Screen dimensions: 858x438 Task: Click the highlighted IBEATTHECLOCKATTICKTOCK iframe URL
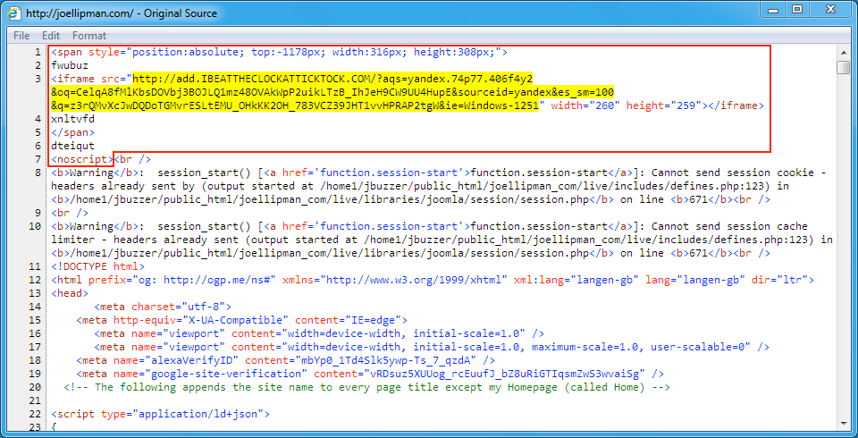(x=332, y=91)
